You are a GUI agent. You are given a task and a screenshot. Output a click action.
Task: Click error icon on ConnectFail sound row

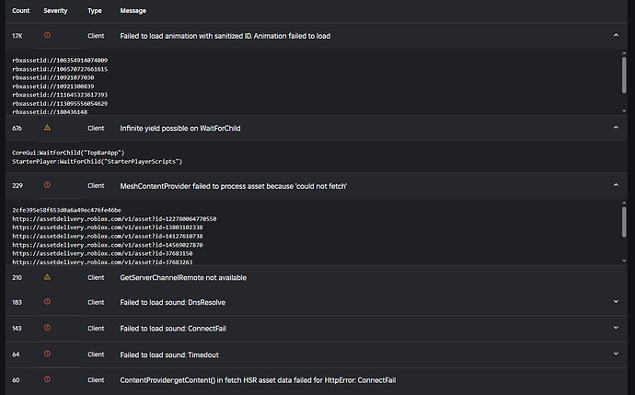47,328
